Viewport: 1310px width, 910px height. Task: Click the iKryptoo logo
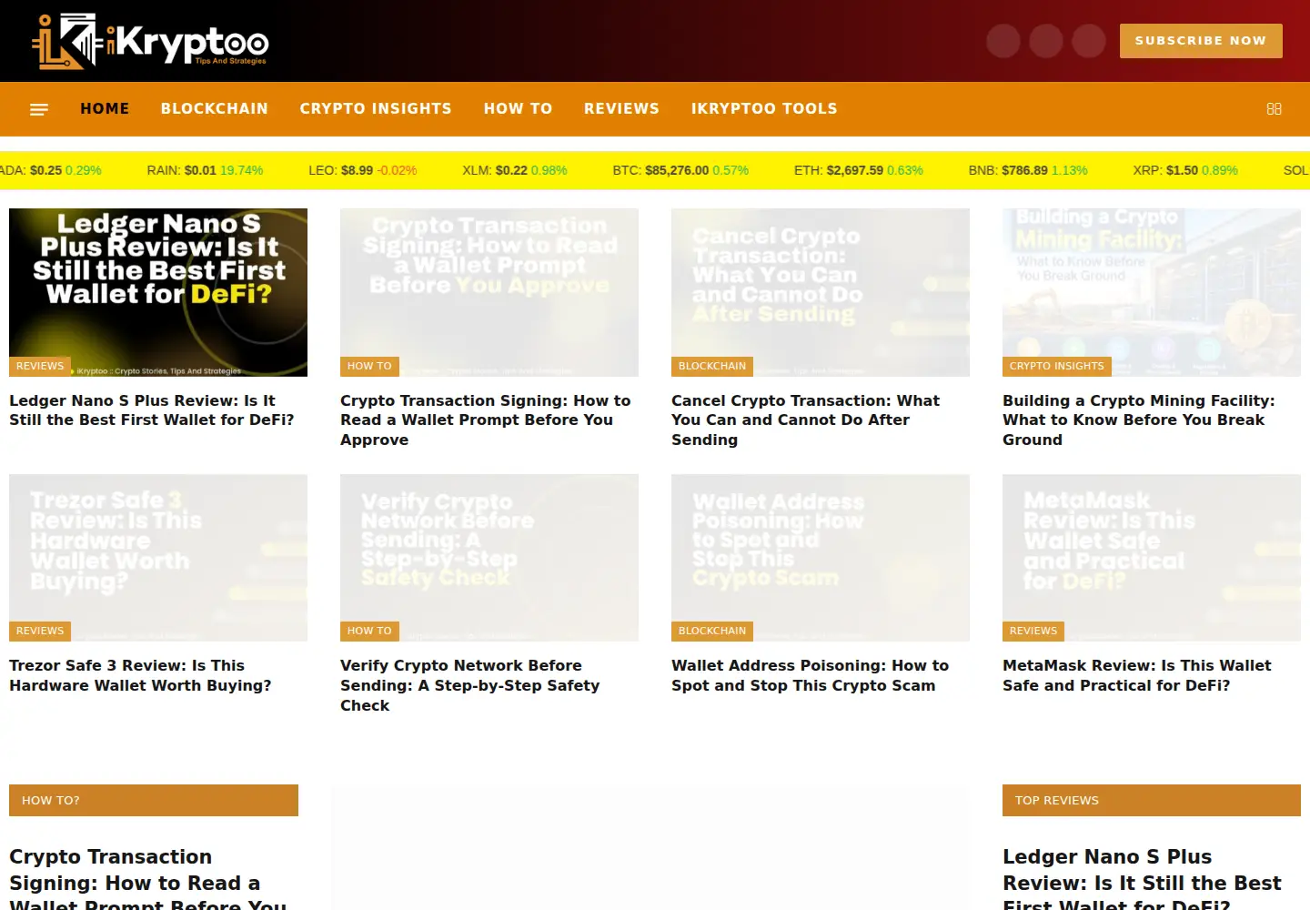click(150, 42)
